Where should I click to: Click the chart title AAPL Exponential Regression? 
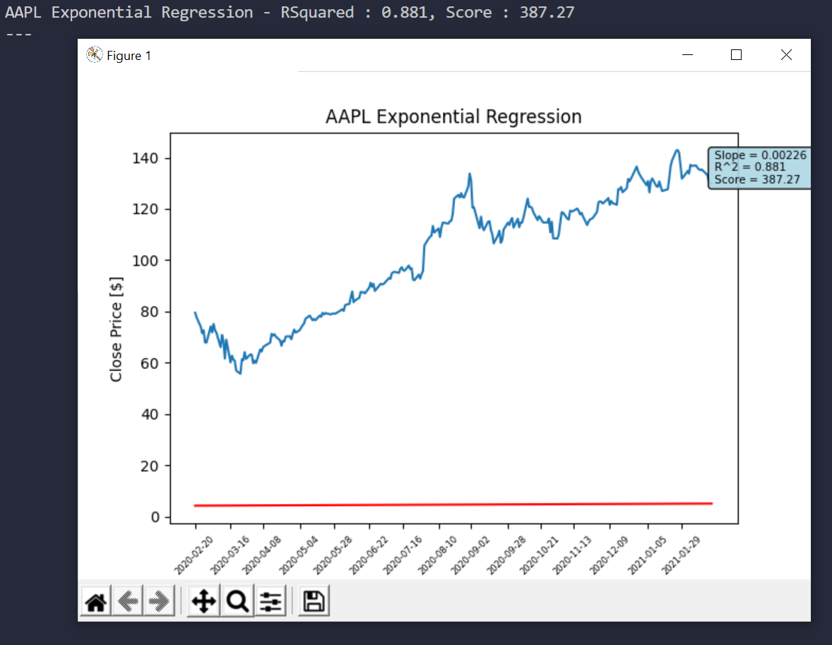click(x=453, y=116)
